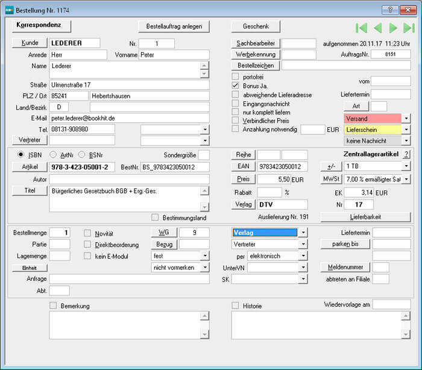Go to the previous order record

click(378, 28)
